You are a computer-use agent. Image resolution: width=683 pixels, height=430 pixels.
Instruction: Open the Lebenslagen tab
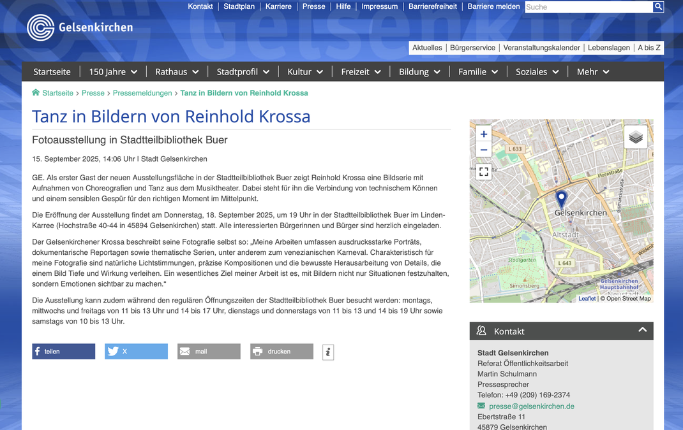pos(608,48)
